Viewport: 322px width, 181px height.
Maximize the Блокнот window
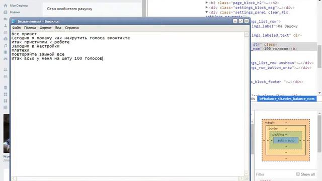click(240, 21)
